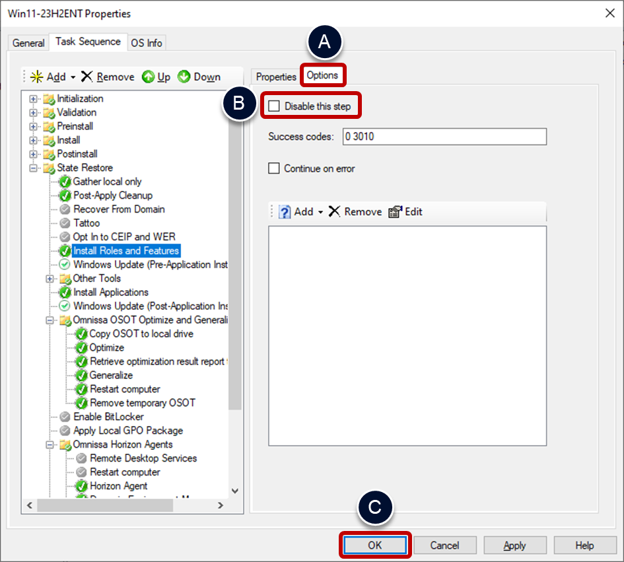This screenshot has height=562, width=624.
Task: Check the Disable this step checkbox
Action: pos(274,106)
